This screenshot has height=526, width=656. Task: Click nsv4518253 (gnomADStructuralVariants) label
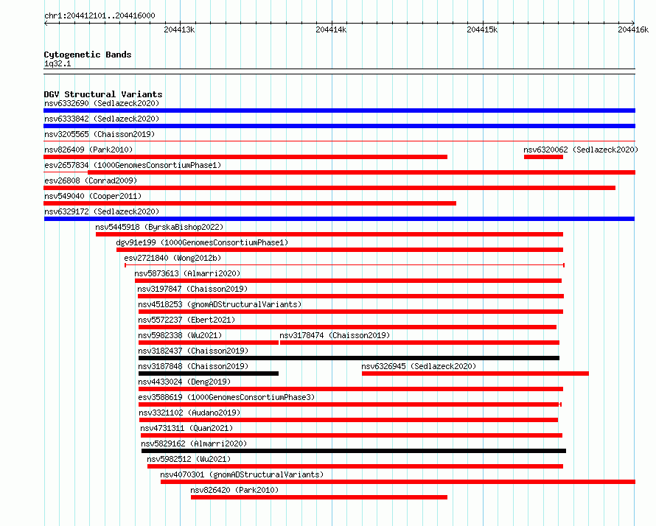point(220,304)
